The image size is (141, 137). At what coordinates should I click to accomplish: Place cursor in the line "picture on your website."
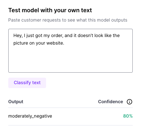pyautogui.click(x=39, y=43)
